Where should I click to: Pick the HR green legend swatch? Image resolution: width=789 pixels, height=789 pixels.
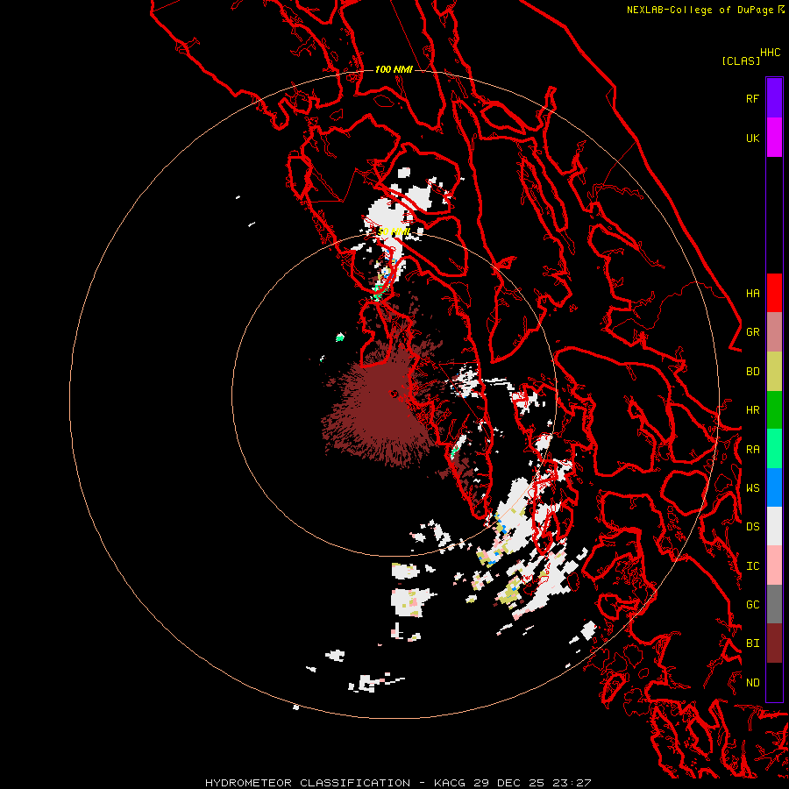(x=774, y=410)
